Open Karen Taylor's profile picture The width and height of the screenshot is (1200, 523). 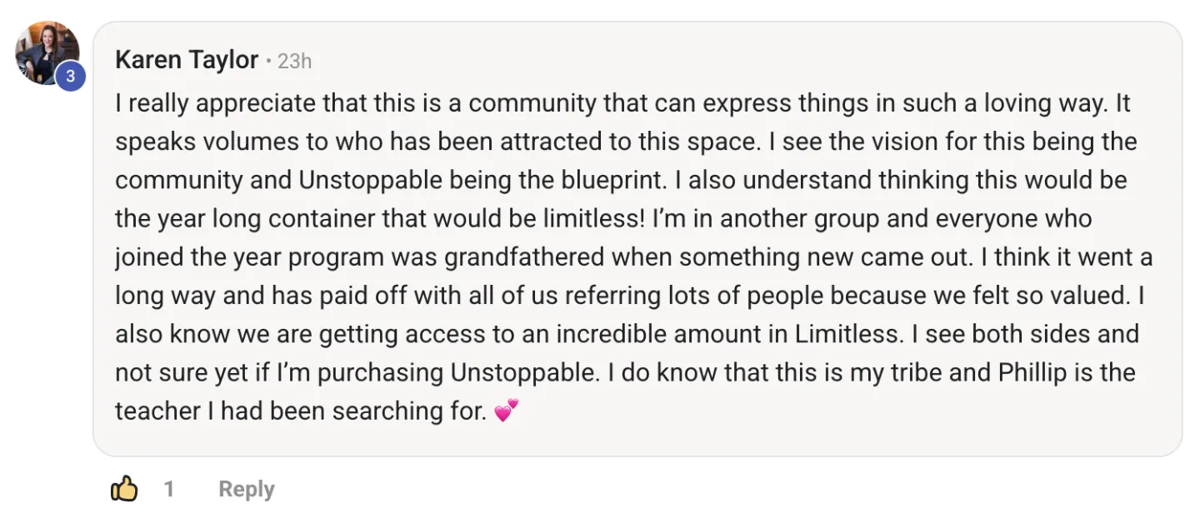(45, 52)
